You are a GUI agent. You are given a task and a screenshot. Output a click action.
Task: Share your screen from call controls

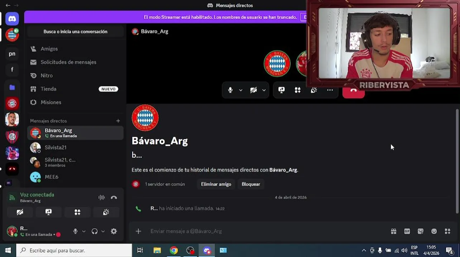[x=282, y=90]
